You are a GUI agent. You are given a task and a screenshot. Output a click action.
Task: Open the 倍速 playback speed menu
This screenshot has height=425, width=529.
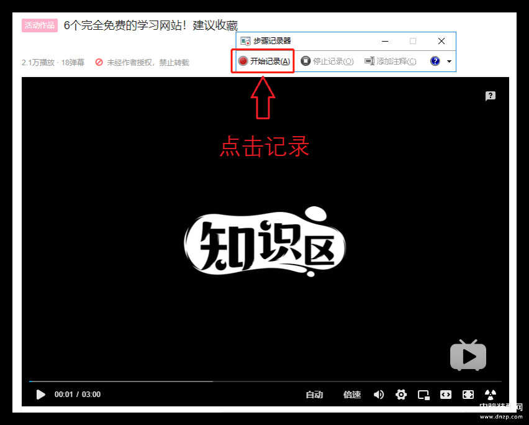click(352, 395)
